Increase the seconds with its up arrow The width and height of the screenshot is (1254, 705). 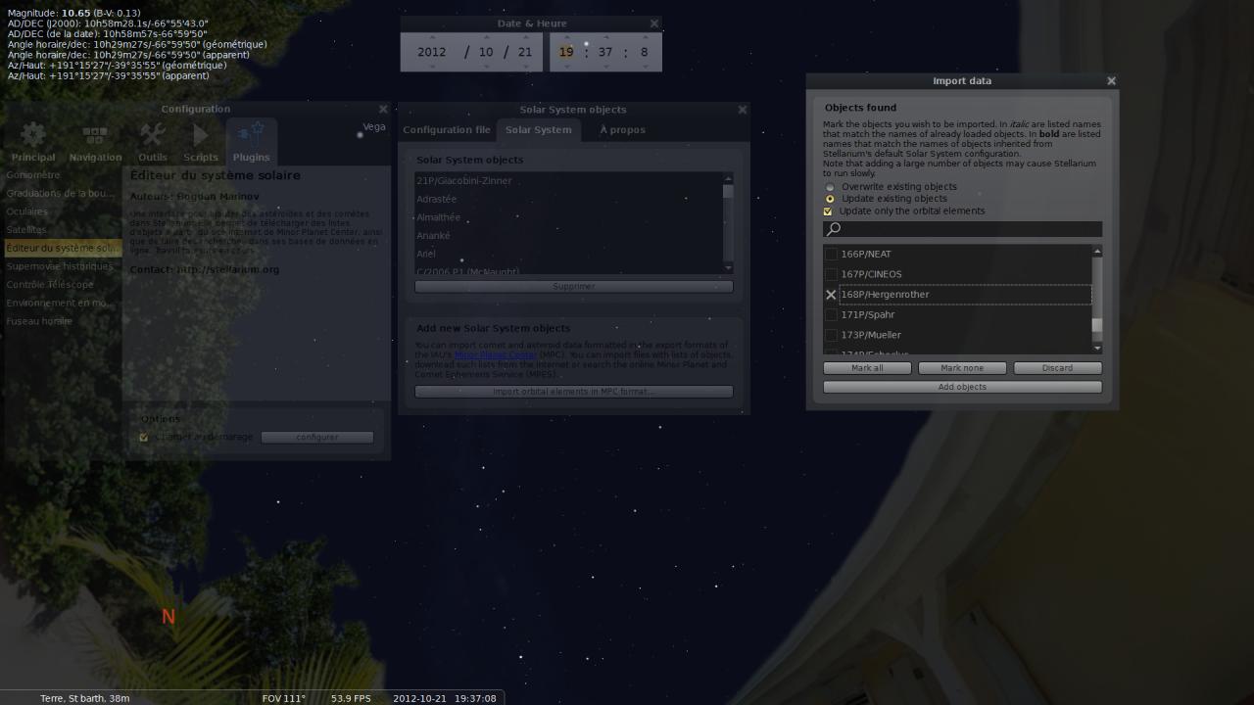pos(644,38)
